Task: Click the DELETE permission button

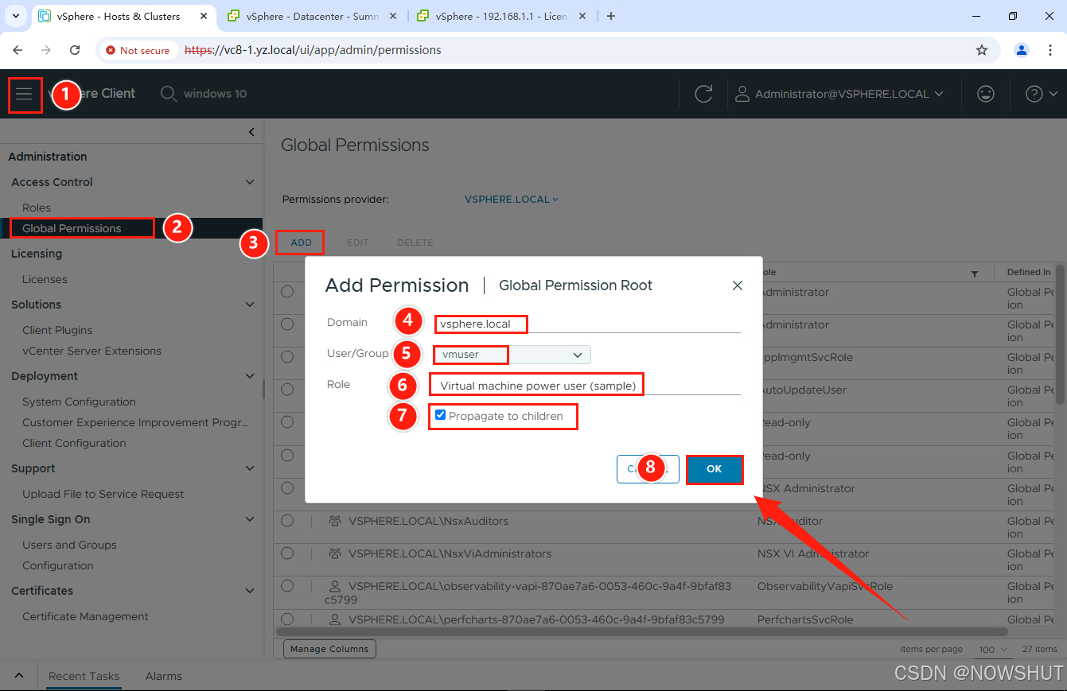Action: [x=415, y=243]
